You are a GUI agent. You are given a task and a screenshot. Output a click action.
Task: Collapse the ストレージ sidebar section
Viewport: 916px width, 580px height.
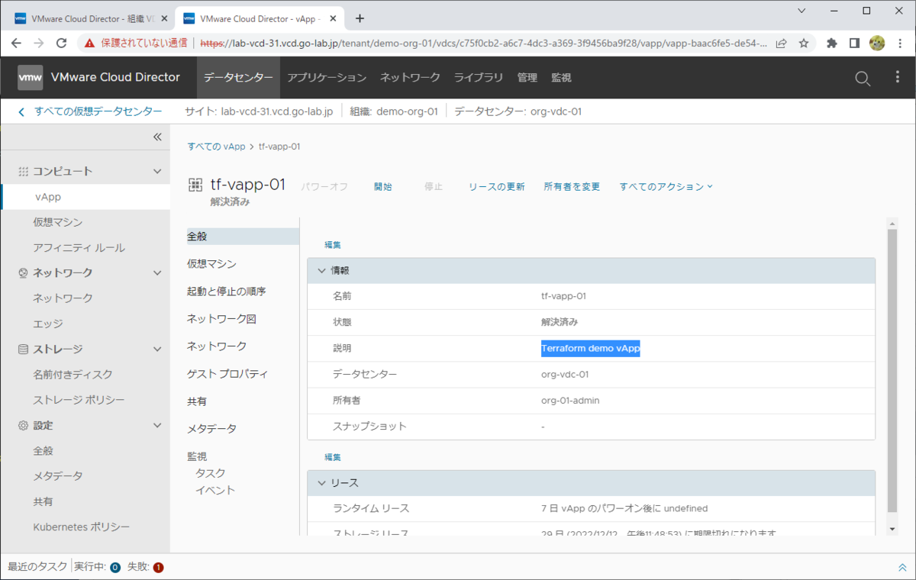pyautogui.click(x=157, y=350)
